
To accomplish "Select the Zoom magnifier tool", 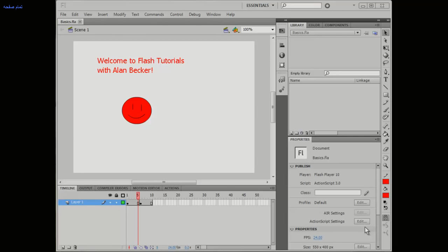I will tap(385, 166).
